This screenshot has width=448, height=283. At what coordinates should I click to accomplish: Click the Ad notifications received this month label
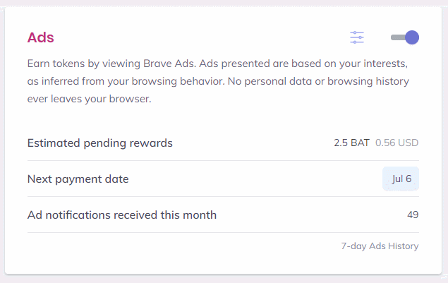122,215
